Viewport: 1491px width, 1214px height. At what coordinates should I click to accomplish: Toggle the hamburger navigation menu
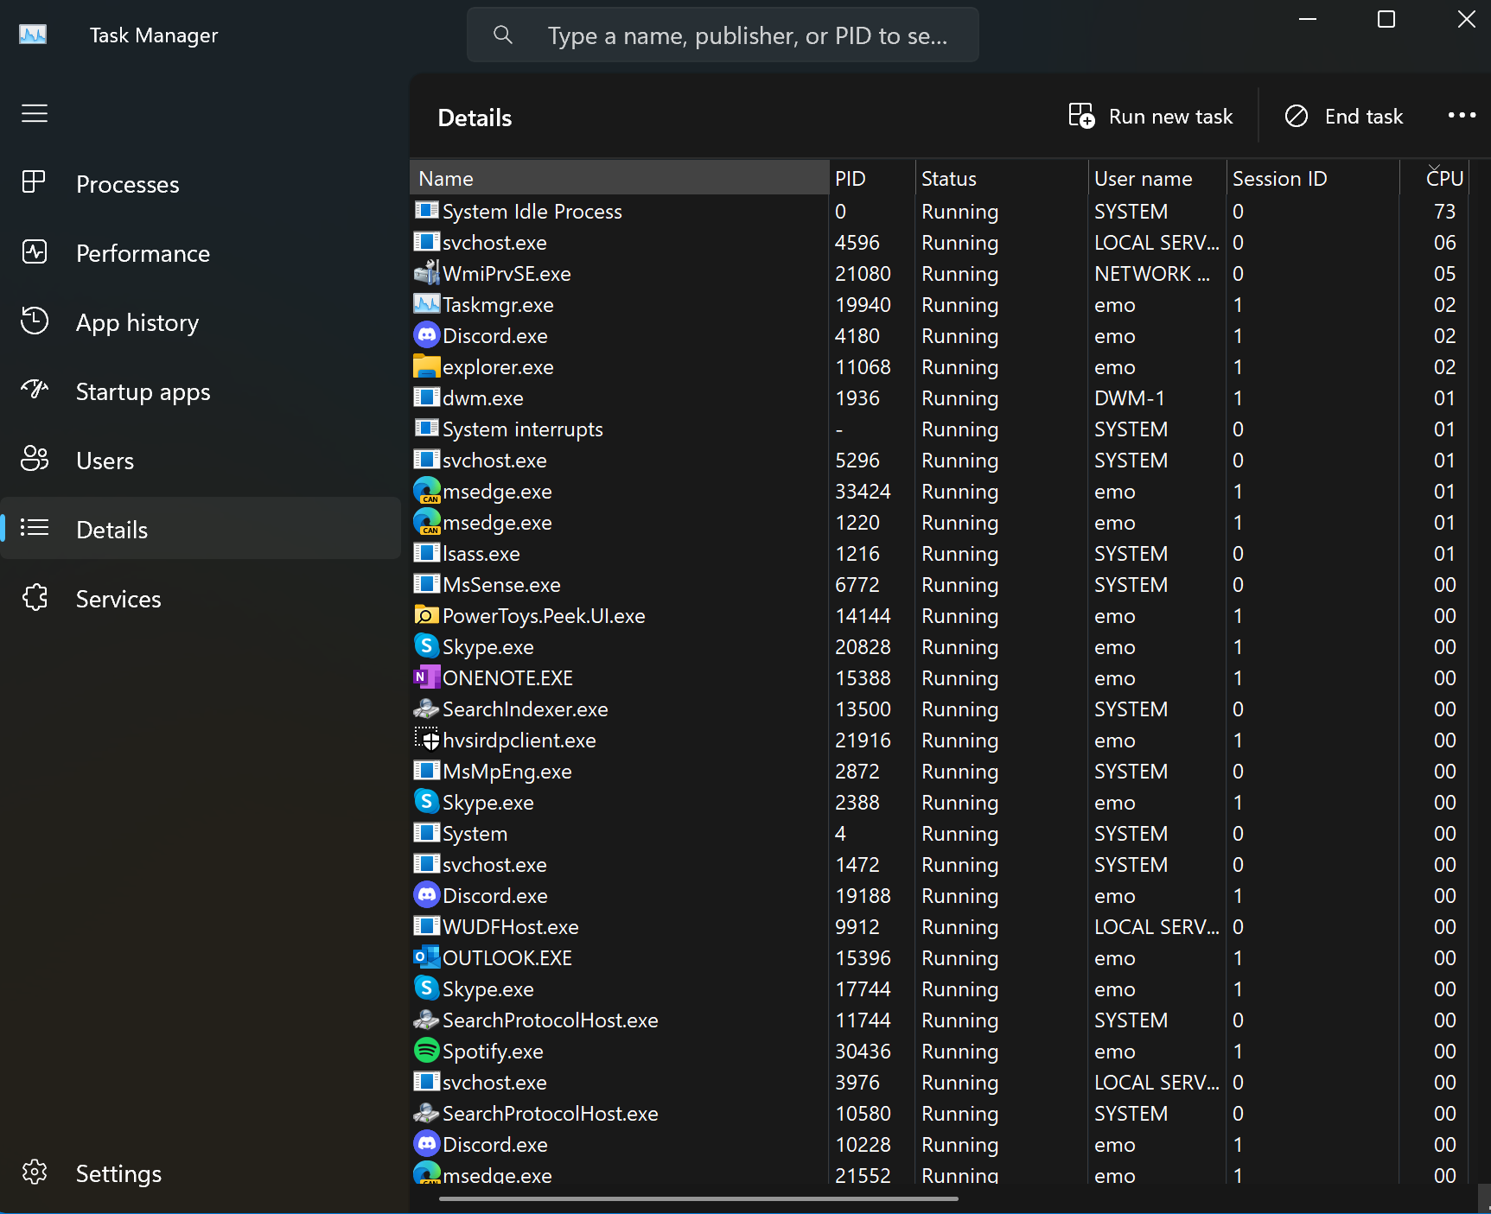pos(35,113)
